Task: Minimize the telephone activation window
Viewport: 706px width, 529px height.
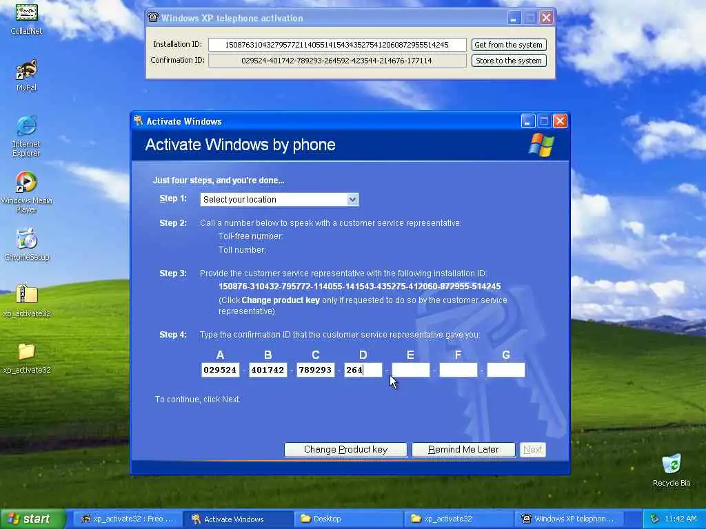Action: click(514, 17)
